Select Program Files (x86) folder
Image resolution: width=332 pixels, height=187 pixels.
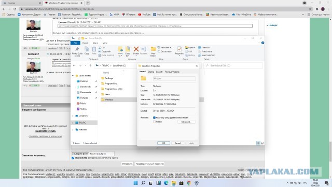click(113, 89)
